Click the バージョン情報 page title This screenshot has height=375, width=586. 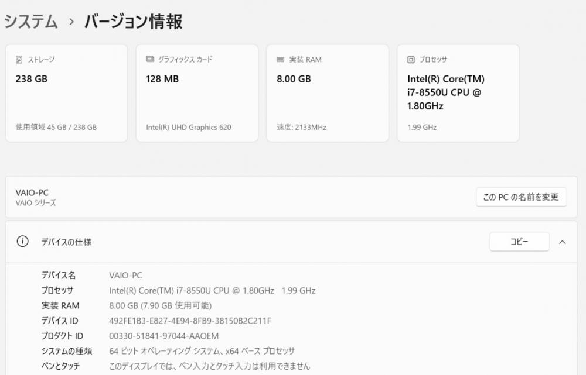tap(134, 21)
